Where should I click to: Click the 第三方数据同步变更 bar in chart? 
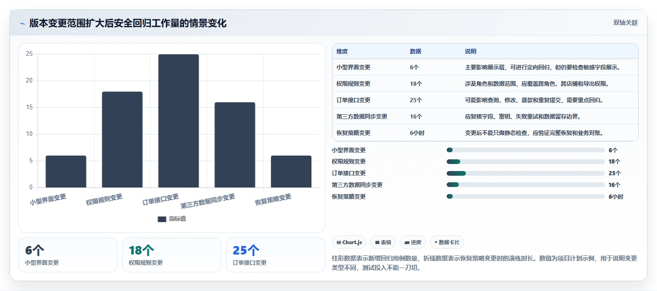point(235,145)
